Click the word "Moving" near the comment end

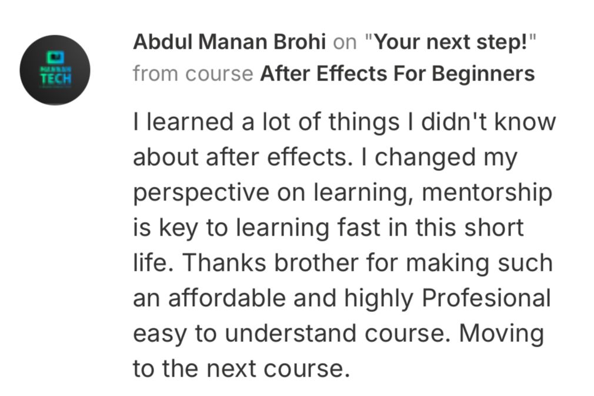(502, 334)
